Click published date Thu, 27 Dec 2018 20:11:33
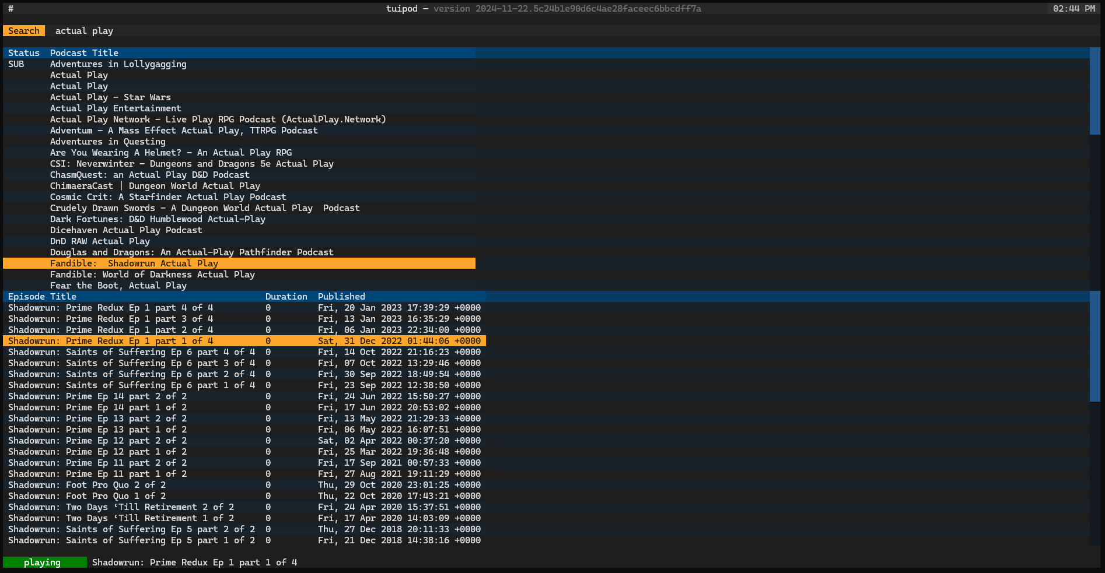This screenshot has height=573, width=1105. pyautogui.click(x=400, y=529)
